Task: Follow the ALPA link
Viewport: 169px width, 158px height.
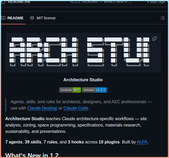Action: pos(142,142)
